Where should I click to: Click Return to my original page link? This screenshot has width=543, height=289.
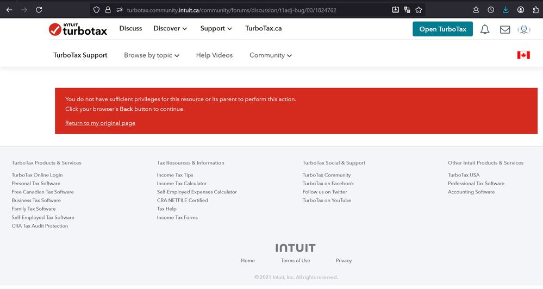100,123
